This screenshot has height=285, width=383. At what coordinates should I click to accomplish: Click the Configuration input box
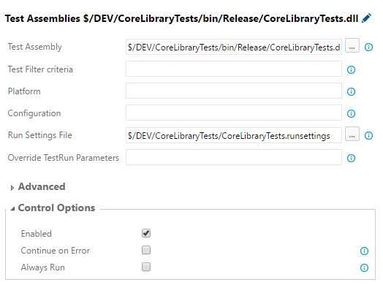click(x=234, y=113)
